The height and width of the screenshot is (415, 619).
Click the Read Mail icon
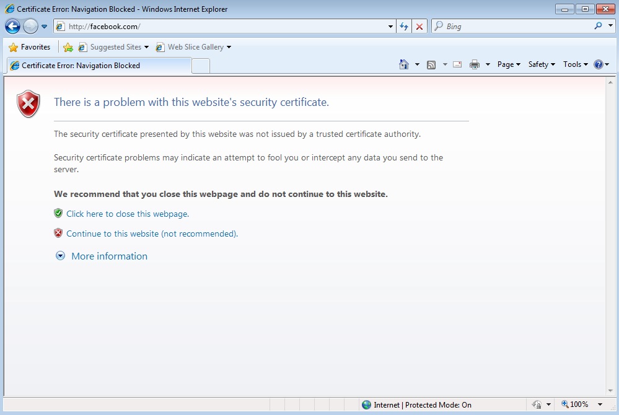pyautogui.click(x=457, y=64)
